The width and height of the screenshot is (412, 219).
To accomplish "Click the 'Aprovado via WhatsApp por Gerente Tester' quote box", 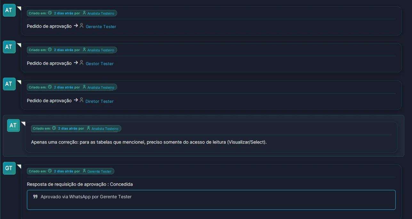I will coord(211,200).
